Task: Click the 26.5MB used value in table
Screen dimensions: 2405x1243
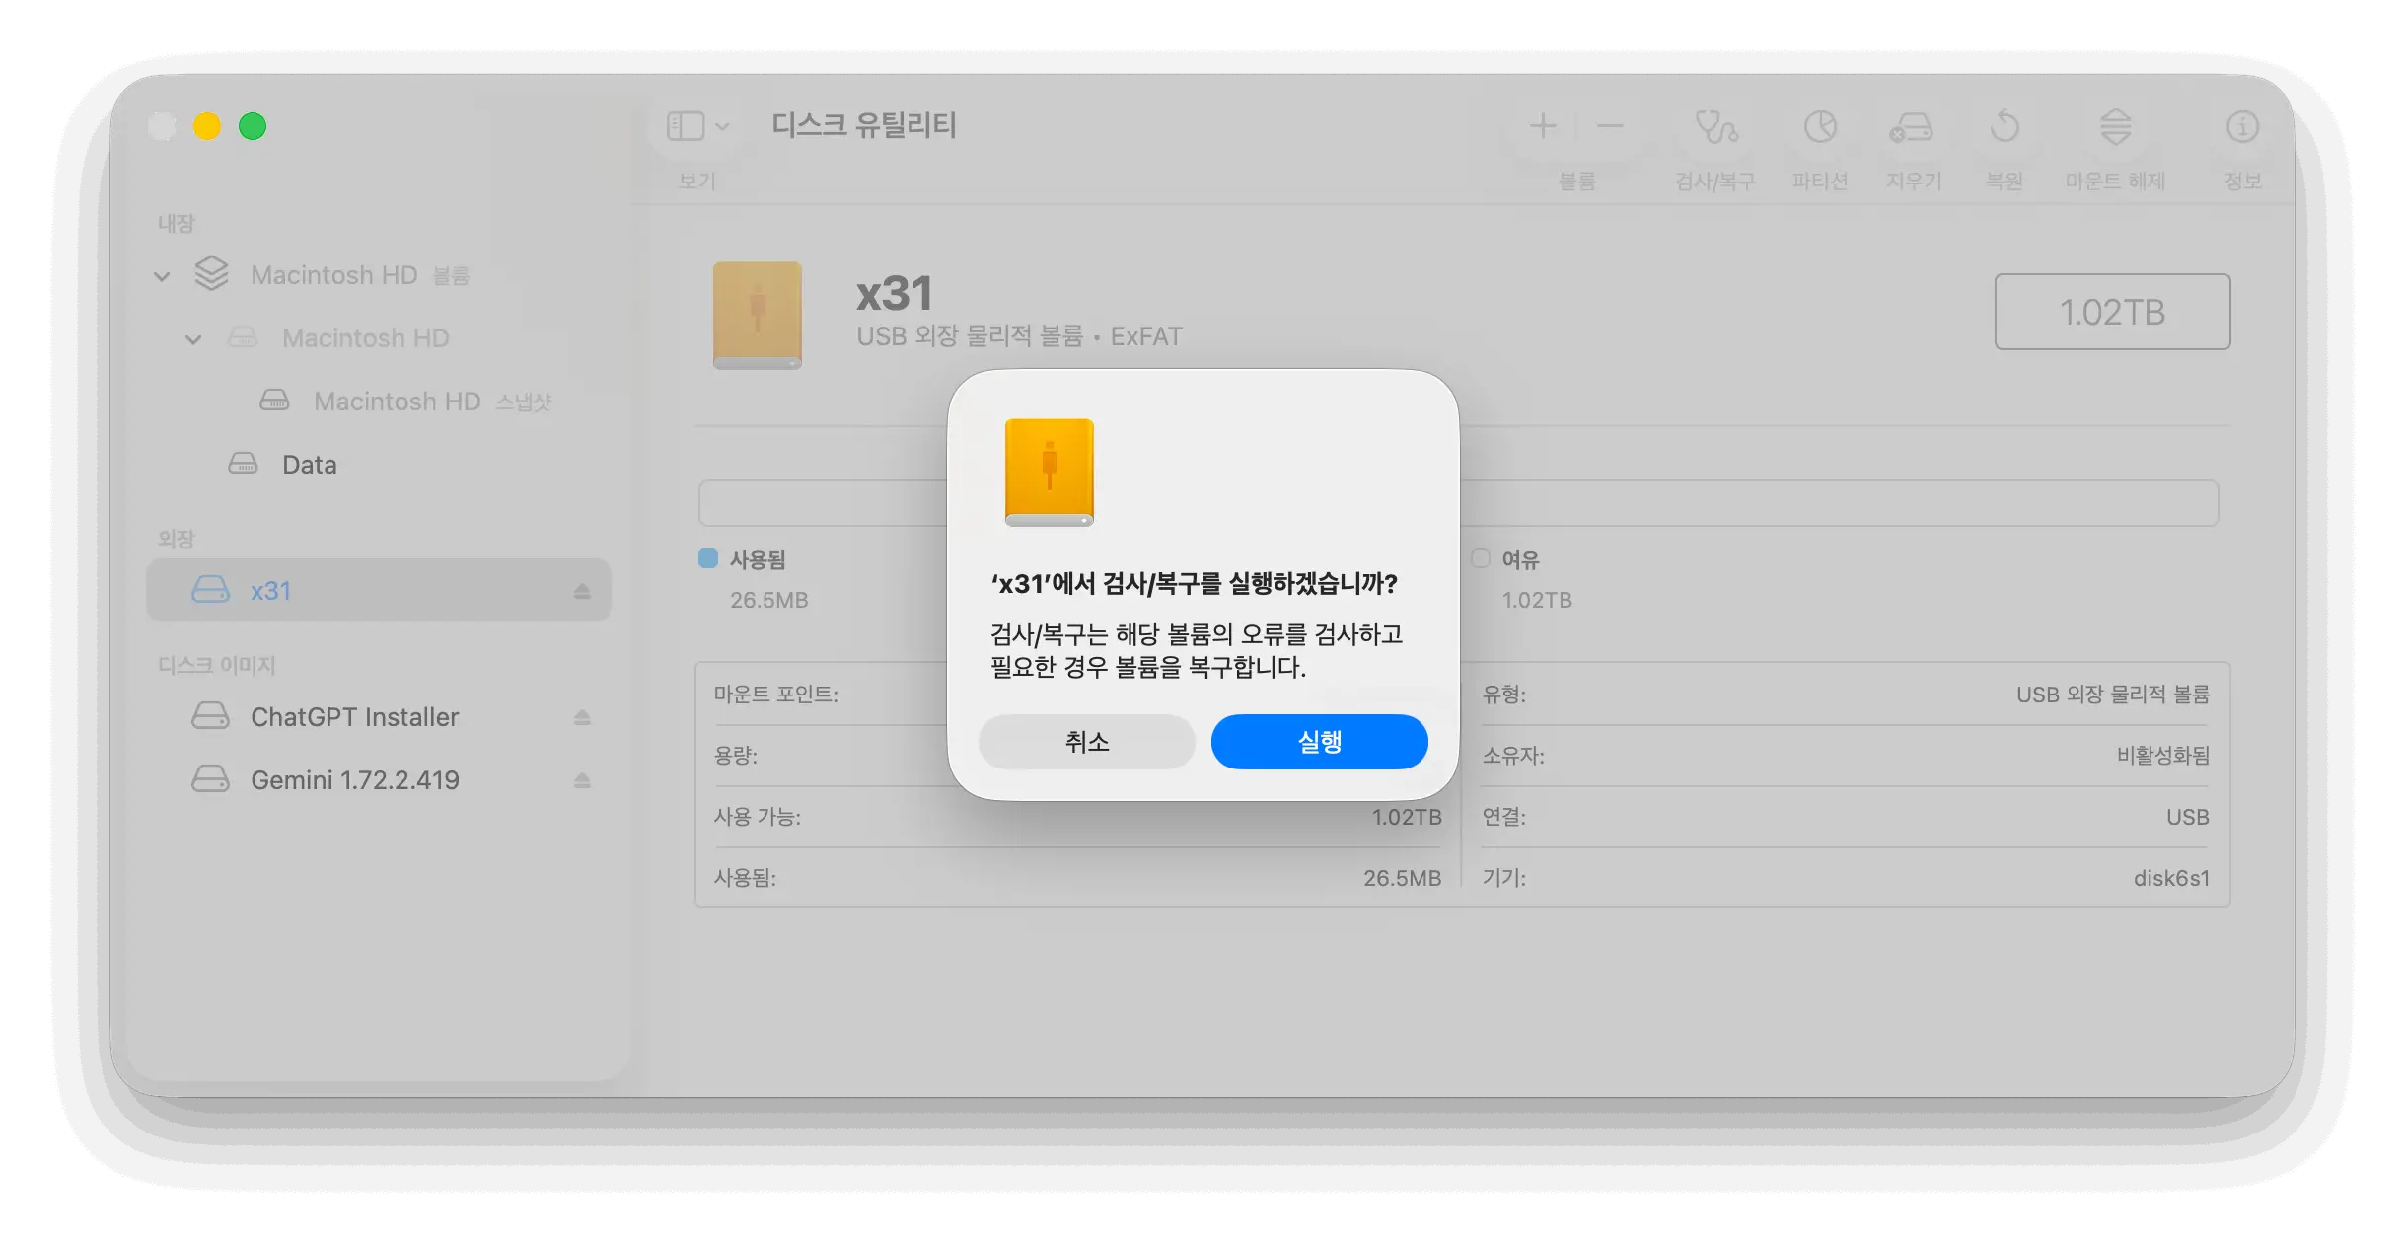Action: (1402, 878)
